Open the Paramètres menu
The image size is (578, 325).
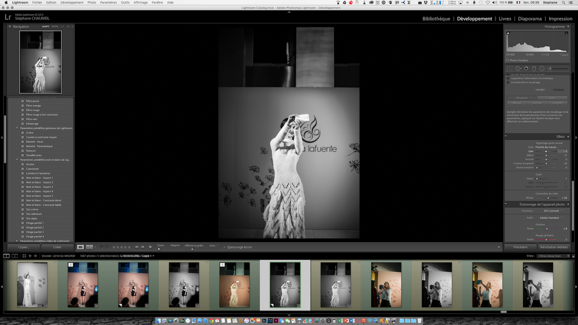pos(108,2)
